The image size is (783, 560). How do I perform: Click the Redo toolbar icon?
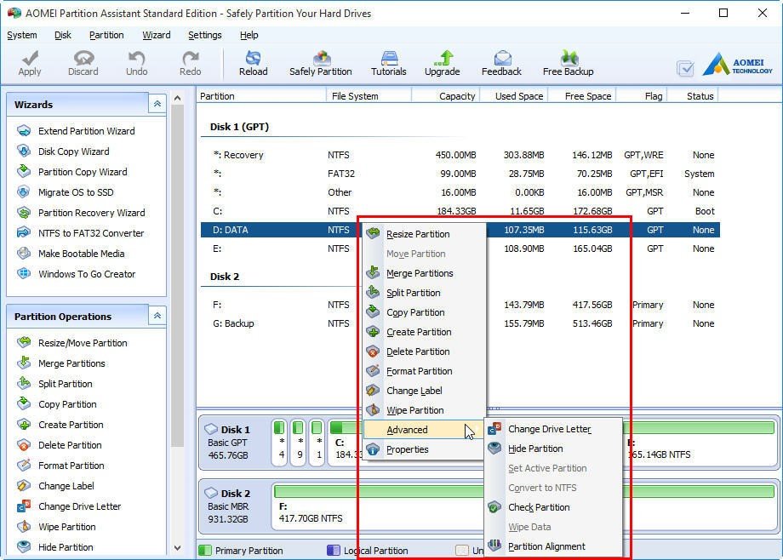coord(190,61)
